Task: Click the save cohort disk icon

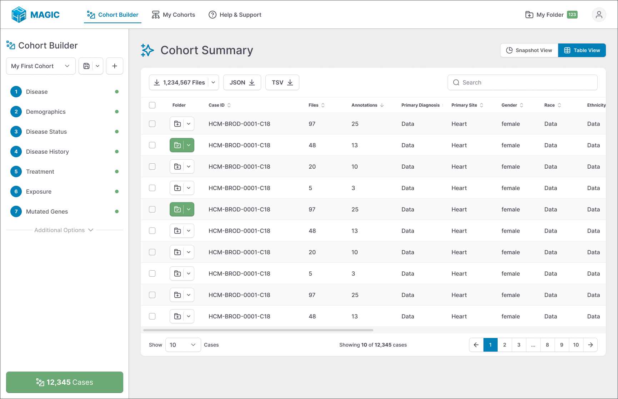Action: tap(86, 66)
